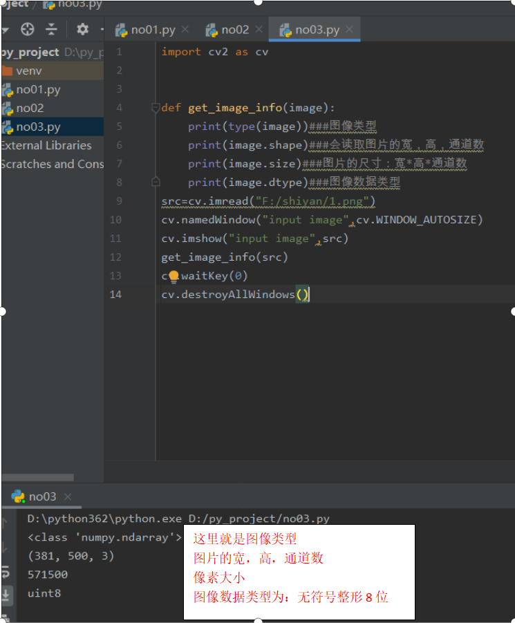Open Scratches and Consoles tree node
The width and height of the screenshot is (515, 623).
click(x=52, y=164)
